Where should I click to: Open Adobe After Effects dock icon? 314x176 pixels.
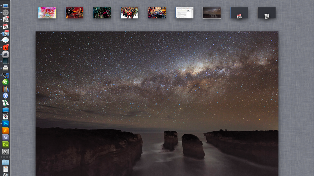point(6,138)
